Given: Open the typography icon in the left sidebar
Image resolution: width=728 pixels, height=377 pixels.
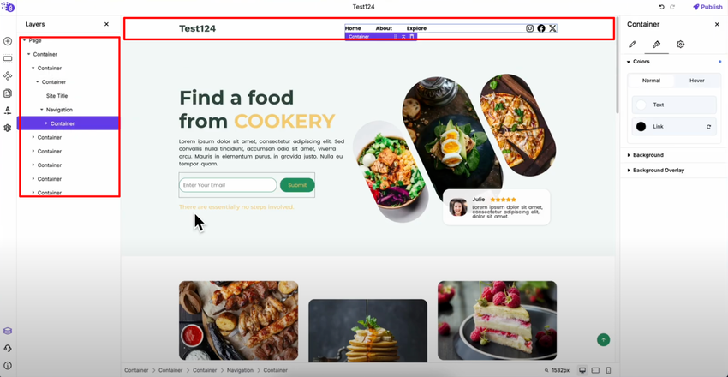Looking at the screenshot, I should [x=8, y=111].
